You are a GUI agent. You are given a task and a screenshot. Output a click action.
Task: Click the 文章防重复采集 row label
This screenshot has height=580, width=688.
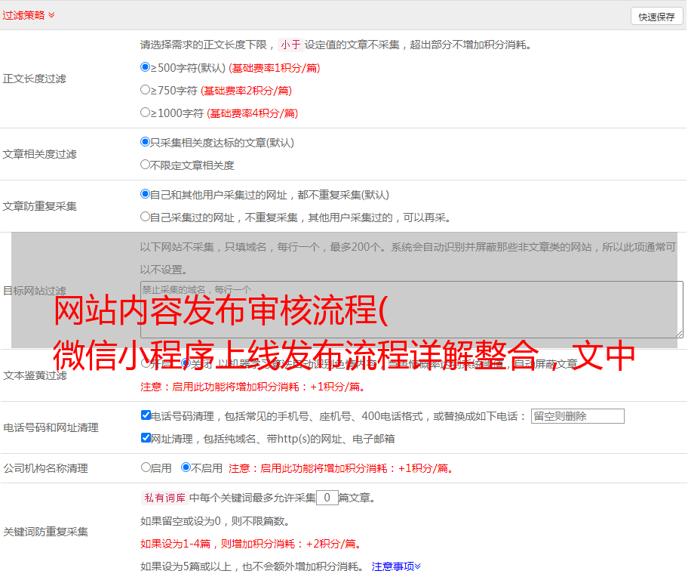(x=39, y=206)
